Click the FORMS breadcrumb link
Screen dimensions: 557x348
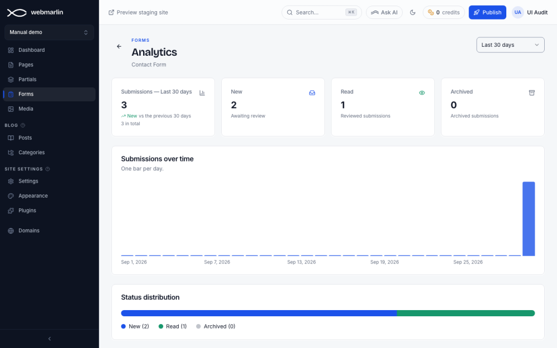click(x=140, y=40)
